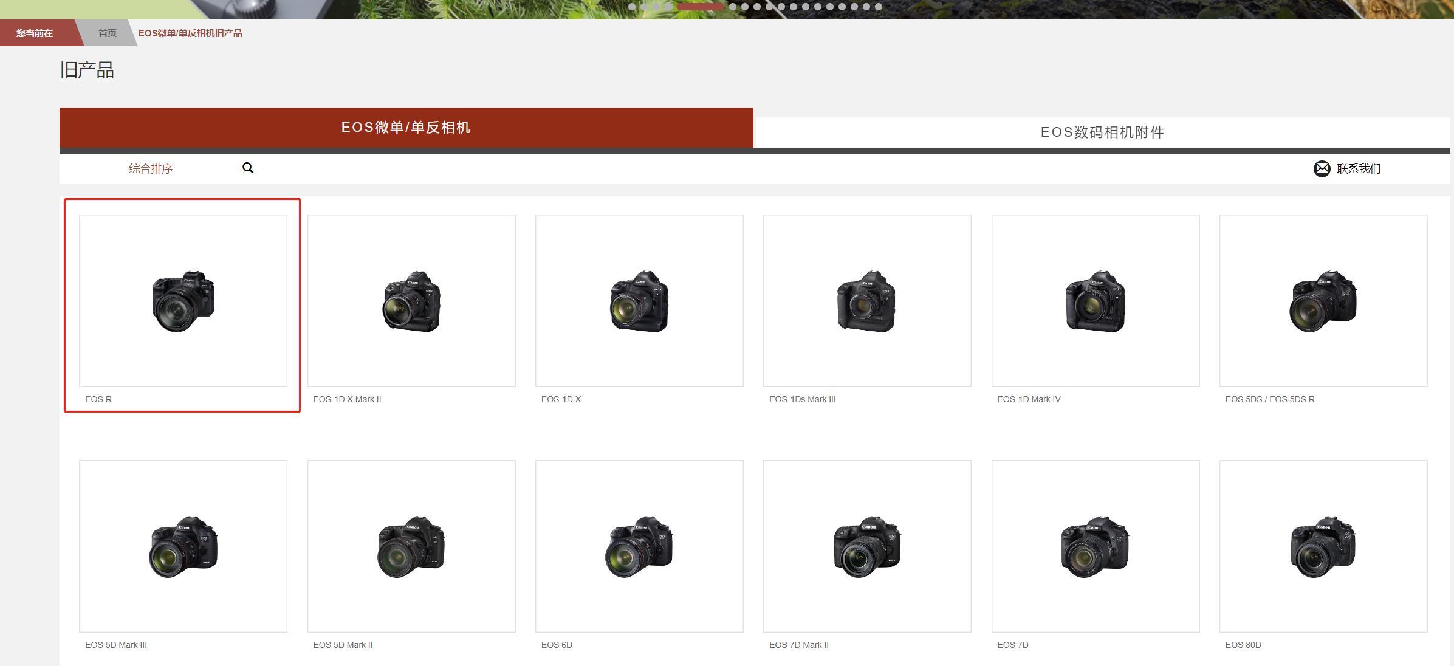Click the EOS-1Ds Mark III product name
Viewport: 1454px width, 666px height.
click(803, 399)
